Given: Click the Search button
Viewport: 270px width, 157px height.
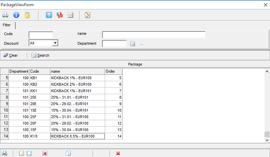Looking at the screenshot, I should coord(40,55).
